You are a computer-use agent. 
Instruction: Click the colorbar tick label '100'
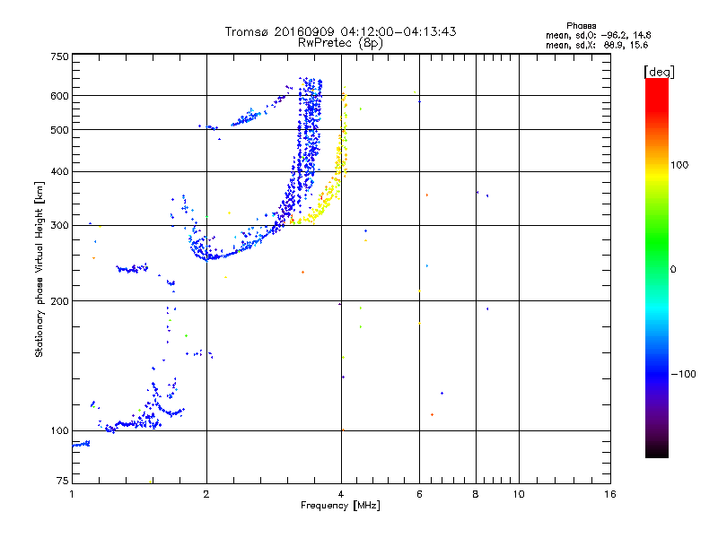pyautogui.click(x=679, y=165)
